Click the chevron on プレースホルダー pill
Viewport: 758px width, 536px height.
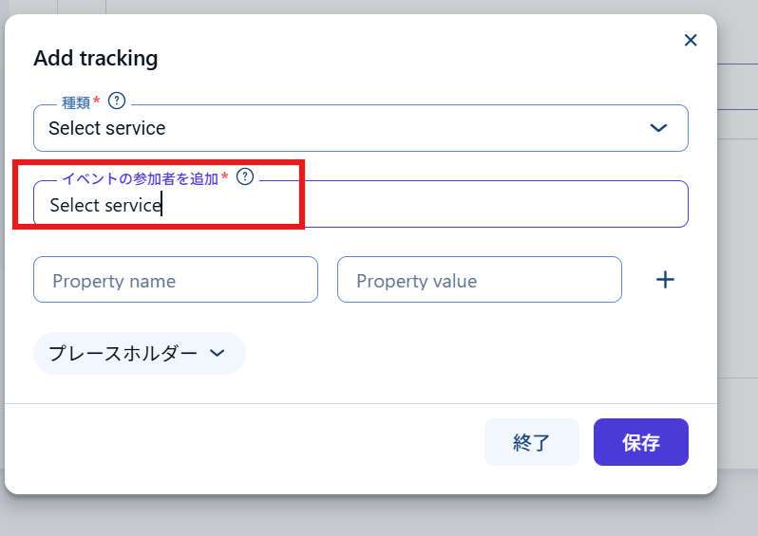click(x=217, y=353)
